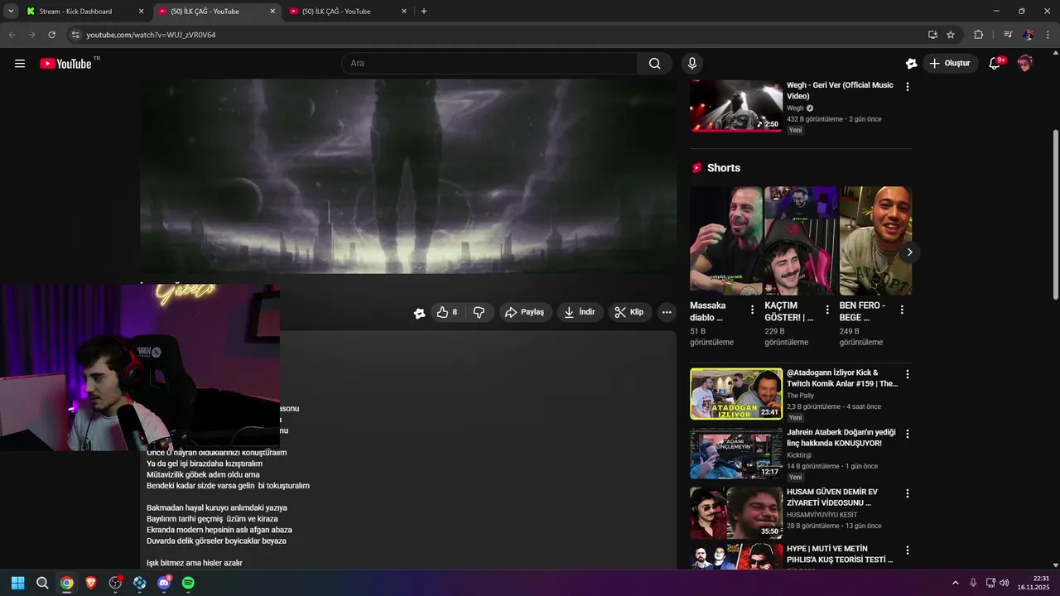Open the YouTube hamburger guide menu
Screen dimensions: 1060x596
(20, 64)
